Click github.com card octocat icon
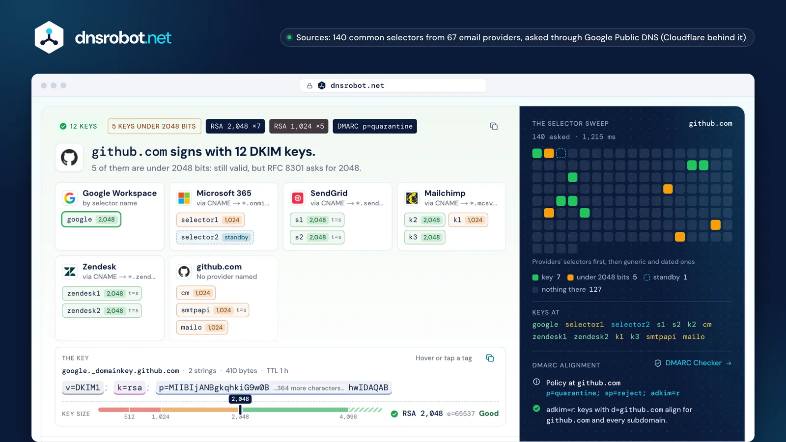 pos(184,271)
